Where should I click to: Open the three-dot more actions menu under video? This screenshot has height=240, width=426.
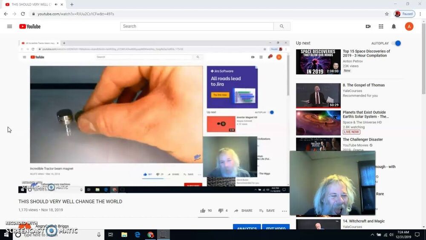click(x=284, y=211)
